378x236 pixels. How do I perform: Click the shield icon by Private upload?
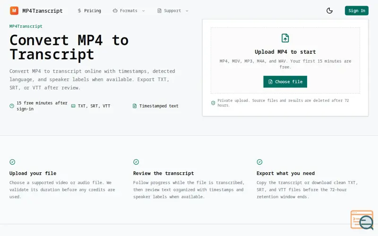tap(213, 103)
